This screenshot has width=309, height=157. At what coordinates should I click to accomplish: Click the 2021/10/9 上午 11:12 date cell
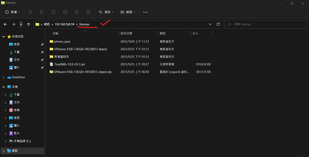pyautogui.click(x=135, y=41)
